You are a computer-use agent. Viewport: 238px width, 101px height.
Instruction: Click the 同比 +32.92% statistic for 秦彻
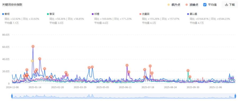13,19
